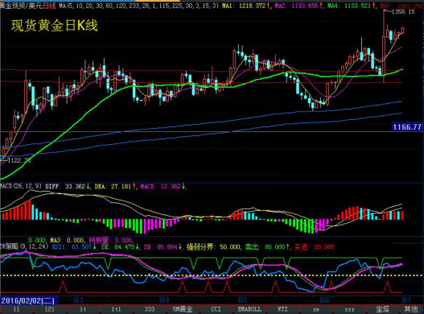Switch to the zzz tab
Viewport: 424px width, 314px height.
349,309
